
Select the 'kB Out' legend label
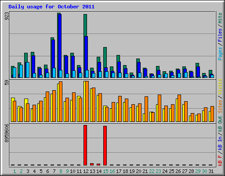coord(220,124)
